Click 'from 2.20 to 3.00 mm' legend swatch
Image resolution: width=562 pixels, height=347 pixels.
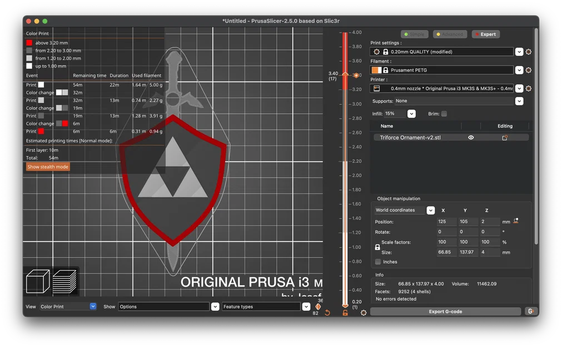[x=29, y=51]
